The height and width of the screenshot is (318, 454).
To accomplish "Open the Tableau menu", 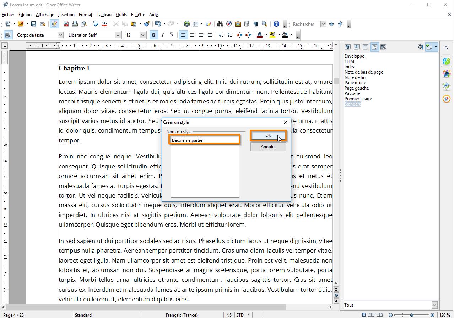I will 104,15.
